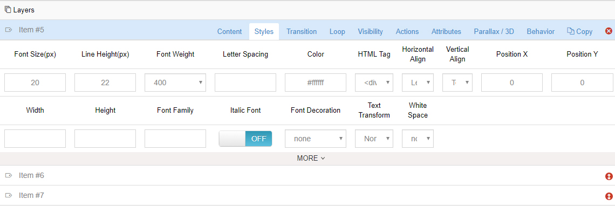Toggle the Italic Font switch

pos(245,139)
